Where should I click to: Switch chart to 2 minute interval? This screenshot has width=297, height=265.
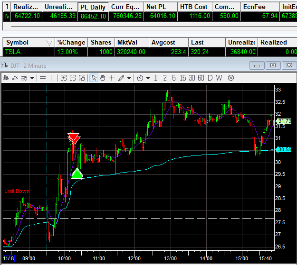click(165, 78)
